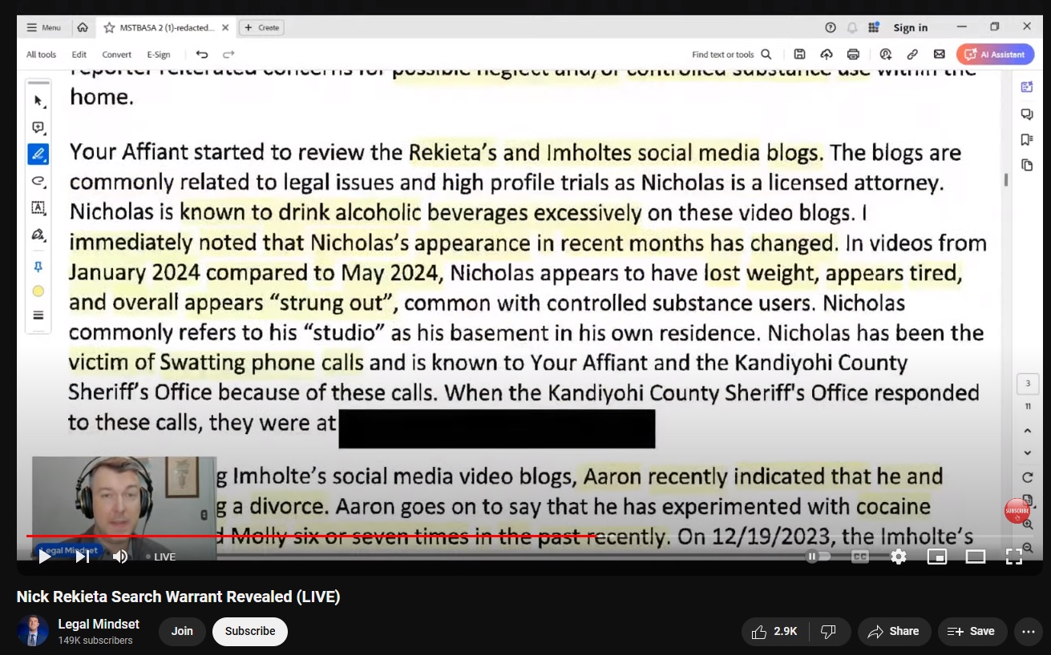1051x655 pixels.
Task: Pick the text box tool
Action: tap(38, 207)
